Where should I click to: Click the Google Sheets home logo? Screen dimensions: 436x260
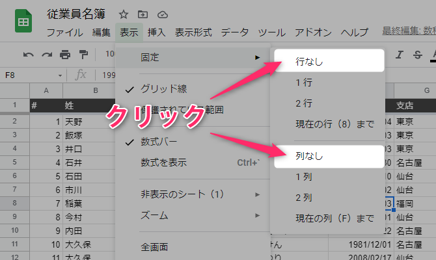pyautogui.click(x=23, y=21)
